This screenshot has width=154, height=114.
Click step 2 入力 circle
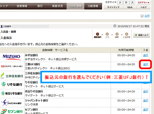coord(107,34)
